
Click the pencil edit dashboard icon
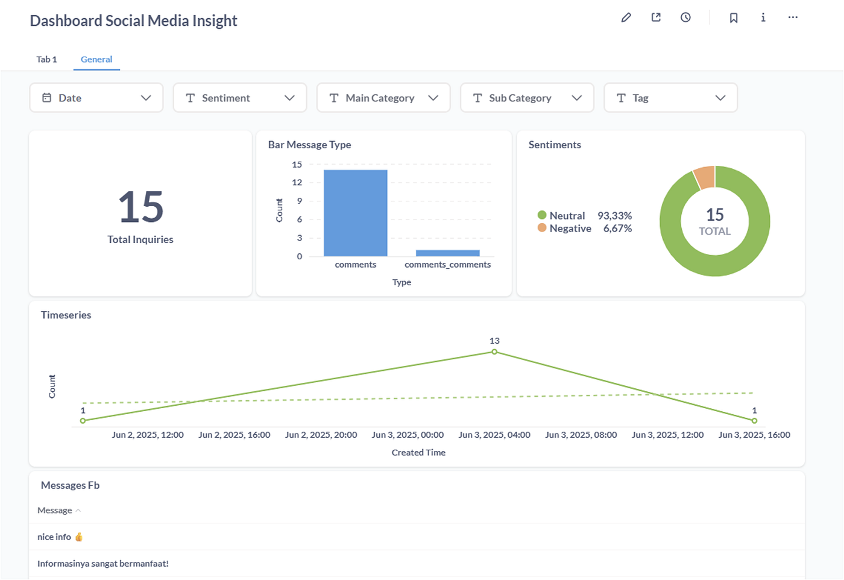(626, 17)
